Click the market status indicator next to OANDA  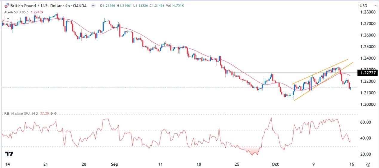(x=93, y=5)
